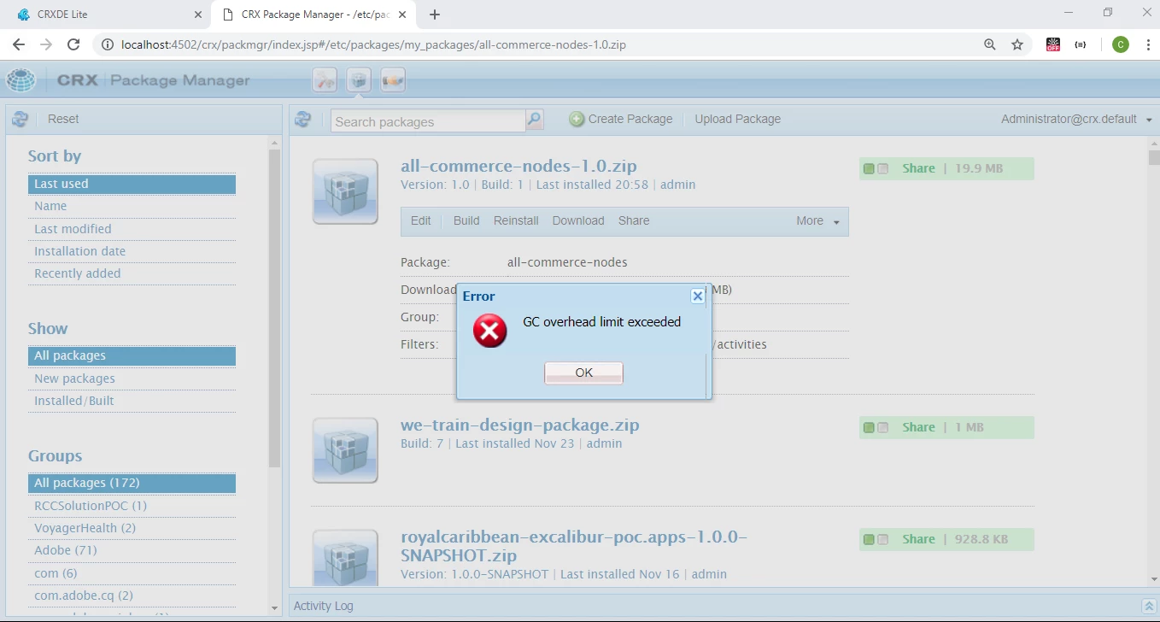
Task: Sort packages by Last modified
Action: pyautogui.click(x=132, y=229)
